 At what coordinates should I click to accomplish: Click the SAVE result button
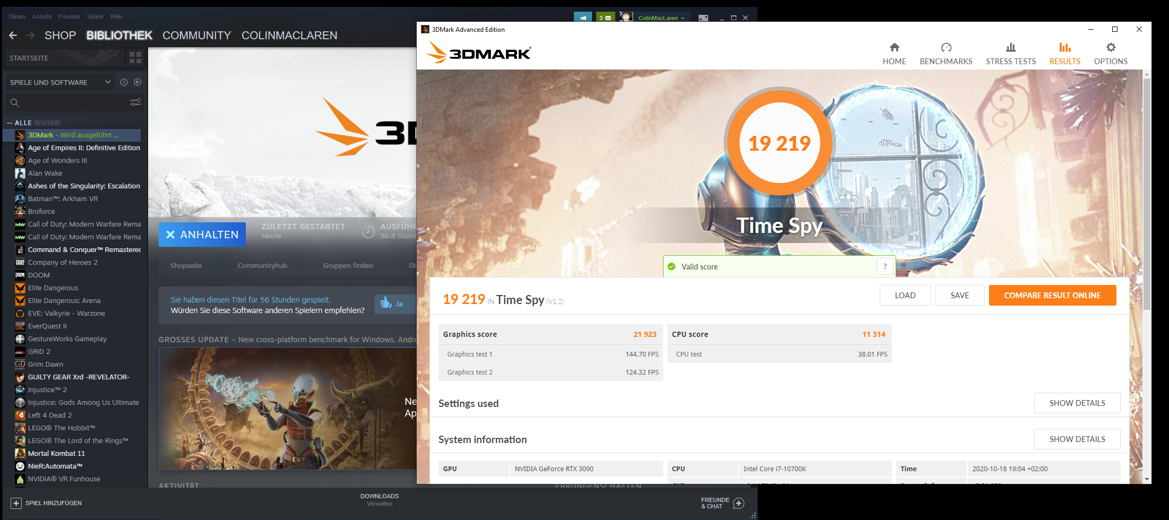coord(960,296)
